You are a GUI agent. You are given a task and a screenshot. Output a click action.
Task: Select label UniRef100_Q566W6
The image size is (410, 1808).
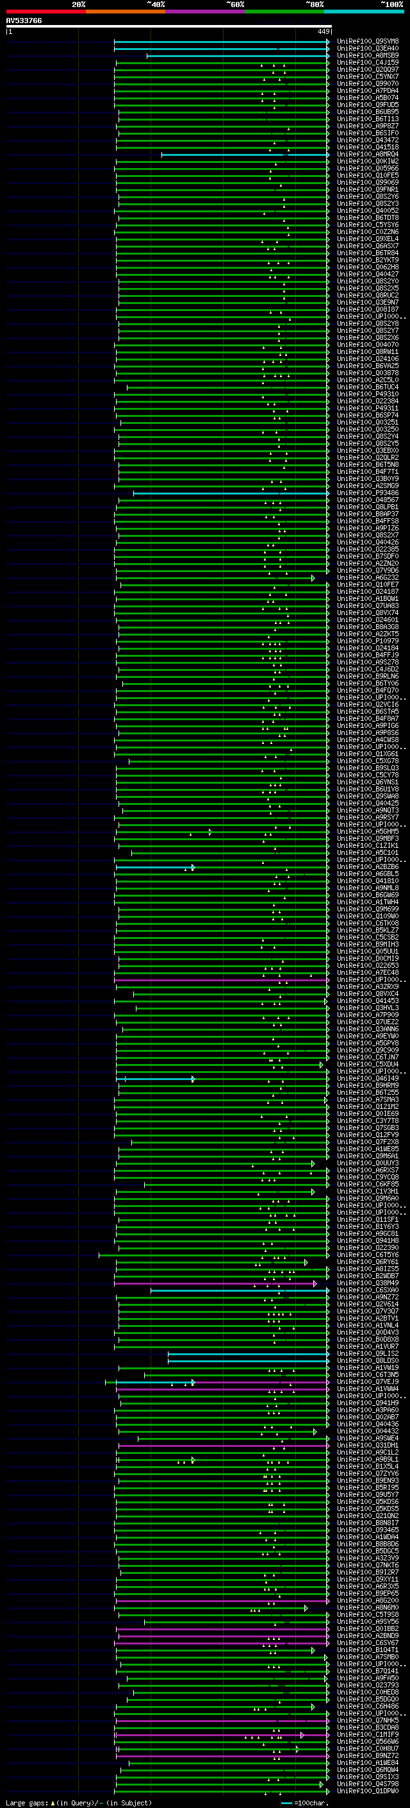pyautogui.click(x=367, y=1742)
